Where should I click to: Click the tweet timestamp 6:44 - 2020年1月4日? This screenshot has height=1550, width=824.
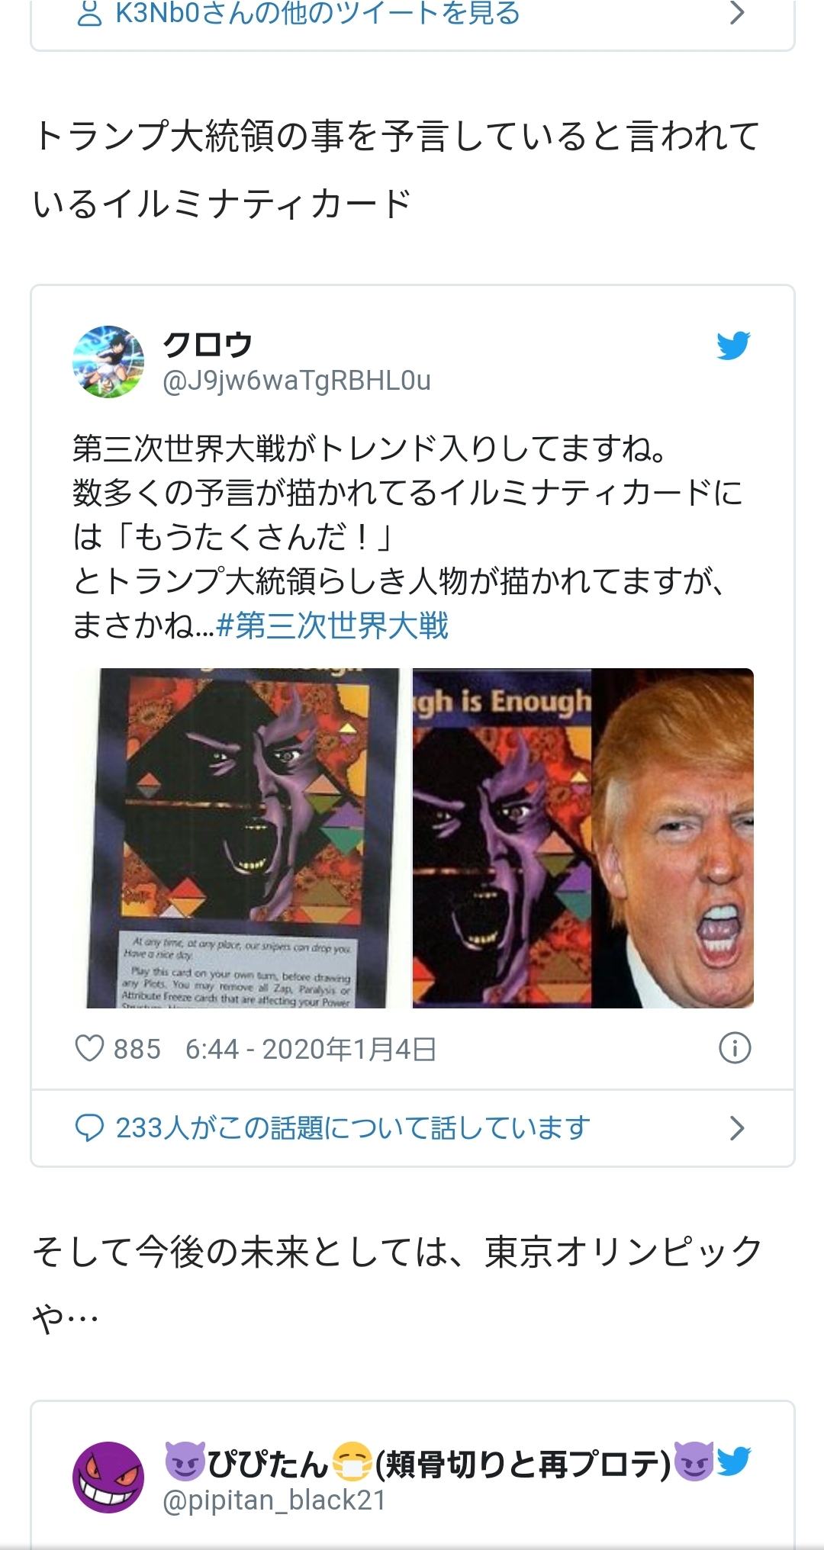point(311,1049)
